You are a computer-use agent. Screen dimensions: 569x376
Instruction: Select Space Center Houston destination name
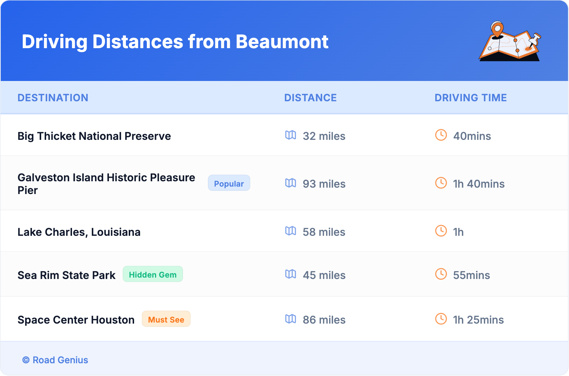point(76,320)
